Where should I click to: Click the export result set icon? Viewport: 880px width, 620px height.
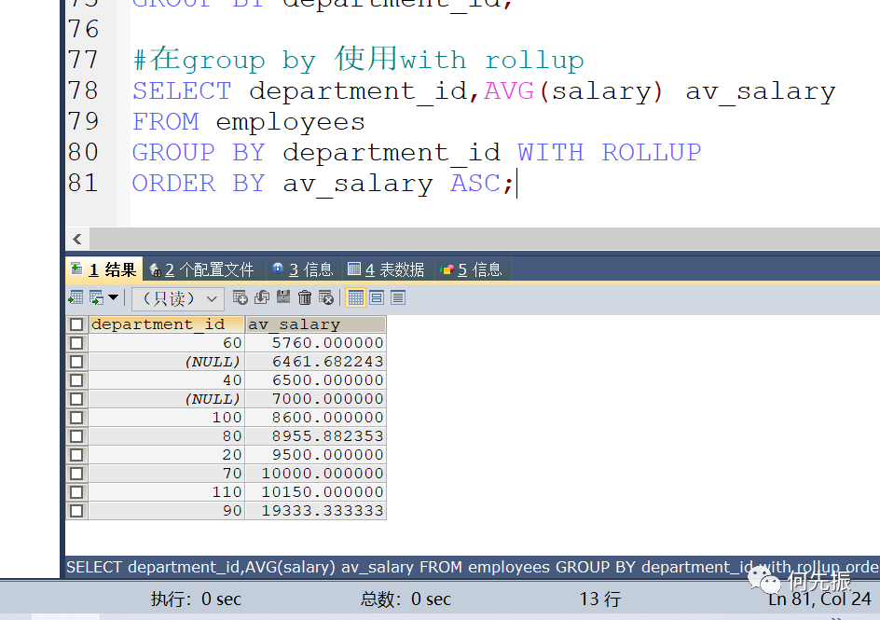tap(76, 298)
